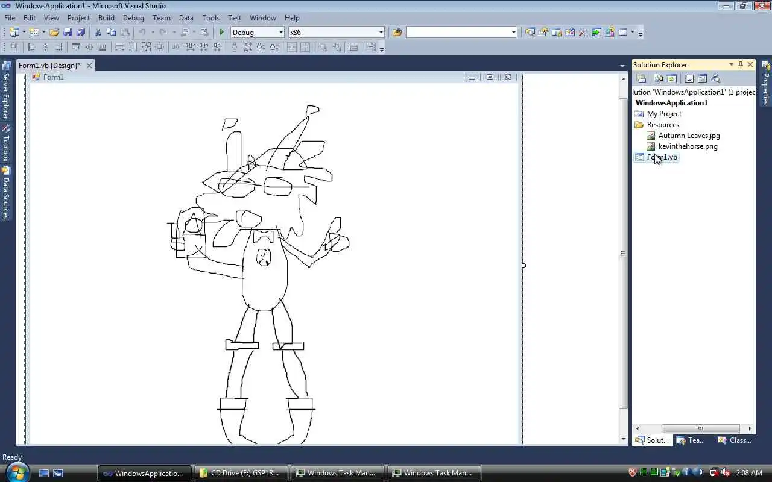Open the Add New Item dropdown arrow
This screenshot has height=482, width=772.
click(x=43, y=32)
